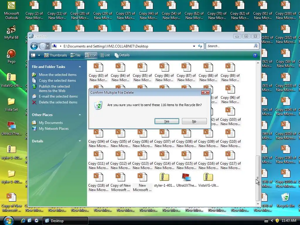Confirm deletion with the Yes button

point(167,121)
